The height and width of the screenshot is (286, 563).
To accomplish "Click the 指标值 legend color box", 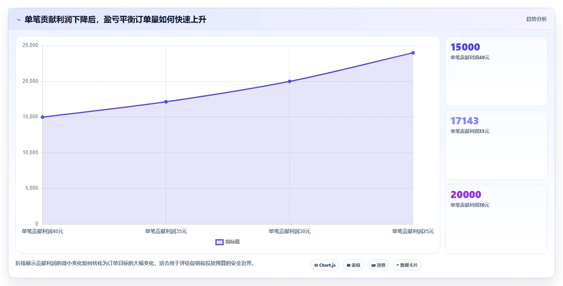I will tap(220, 242).
